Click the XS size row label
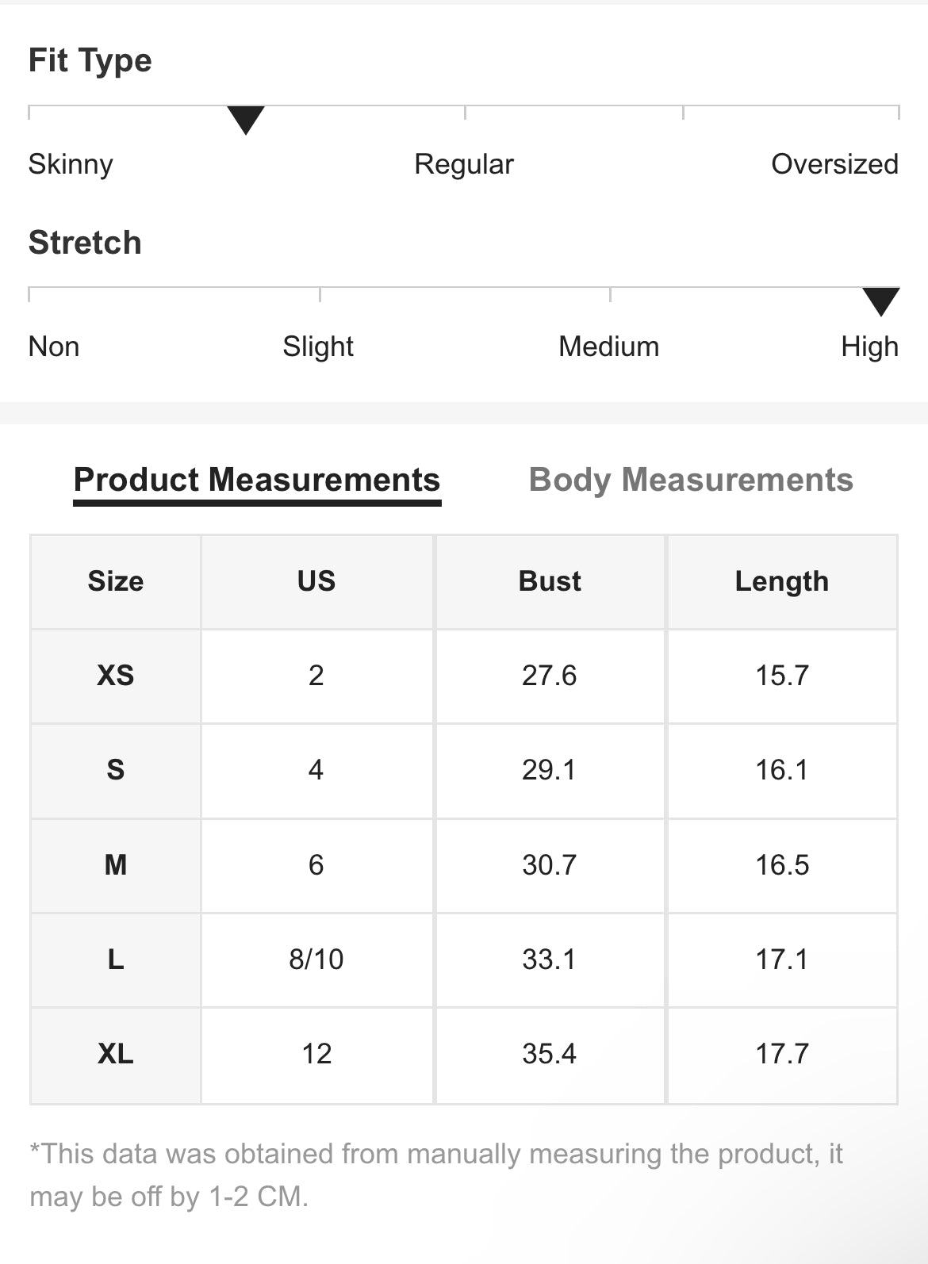 [116, 676]
